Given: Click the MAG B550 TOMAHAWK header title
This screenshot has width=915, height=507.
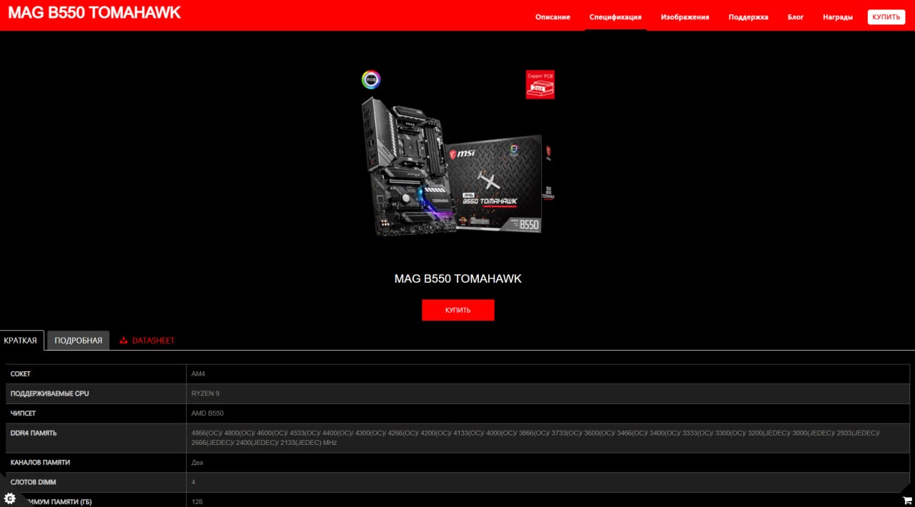Looking at the screenshot, I should (x=94, y=12).
